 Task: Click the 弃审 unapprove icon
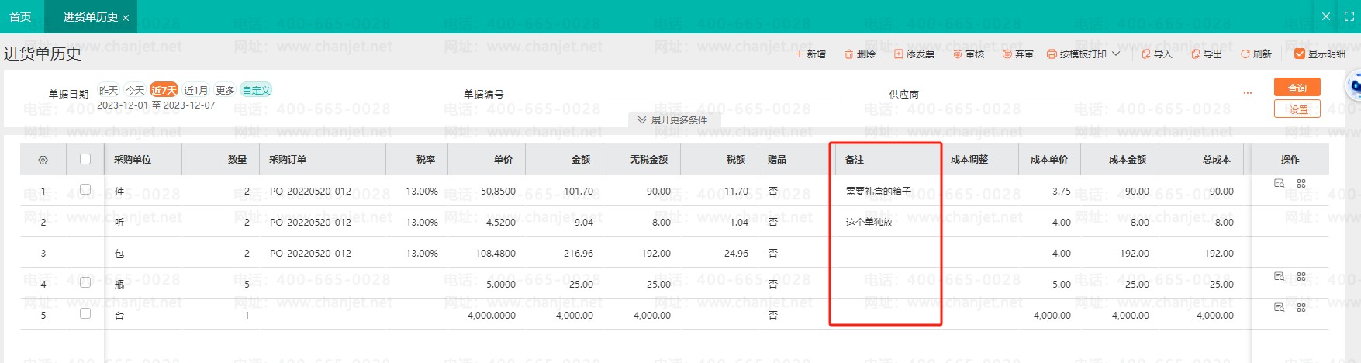[x=1007, y=54]
